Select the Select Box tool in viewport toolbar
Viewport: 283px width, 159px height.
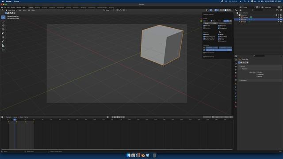coord(3,17)
